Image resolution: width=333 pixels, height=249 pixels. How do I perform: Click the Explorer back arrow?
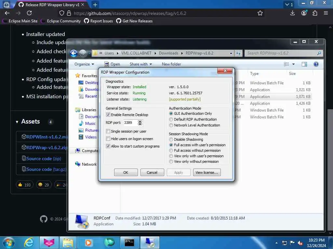tap(74, 53)
